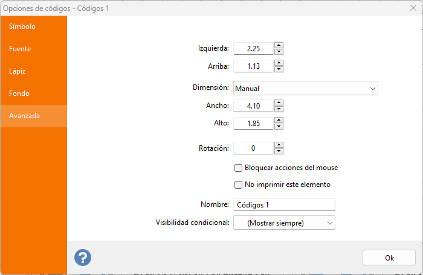Open the Fuente tab
This screenshot has height=275, width=423.
tap(33, 49)
